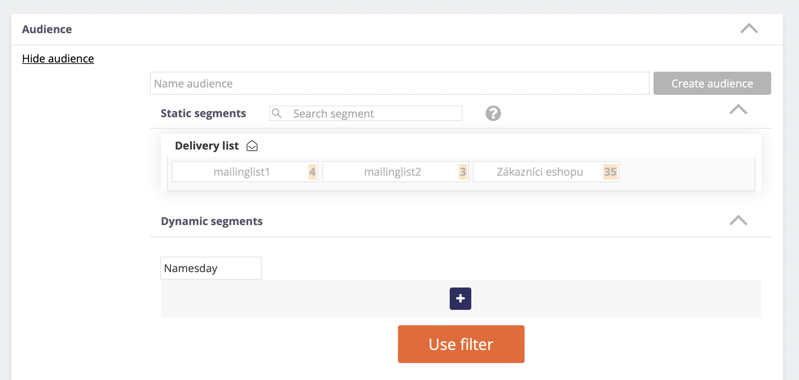Click the Create audience button

(x=712, y=83)
